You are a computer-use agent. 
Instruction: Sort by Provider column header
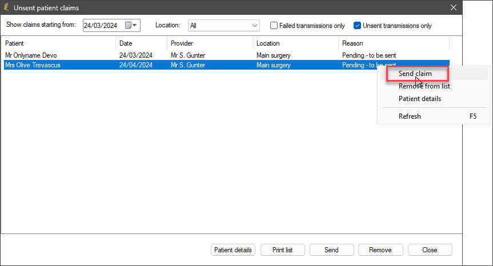click(x=210, y=43)
